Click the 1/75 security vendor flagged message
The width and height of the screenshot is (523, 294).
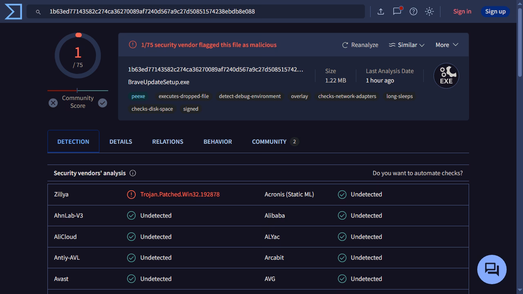209,45
